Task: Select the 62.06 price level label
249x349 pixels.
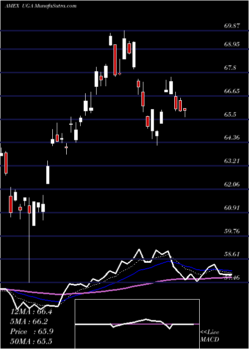Action: coord(232,184)
